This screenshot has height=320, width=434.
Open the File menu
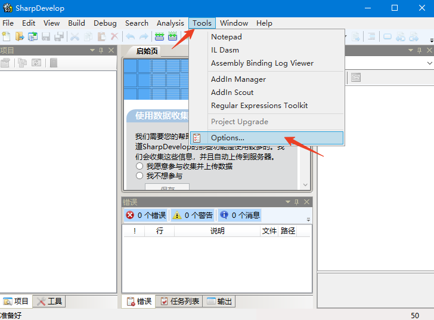[x=8, y=23]
